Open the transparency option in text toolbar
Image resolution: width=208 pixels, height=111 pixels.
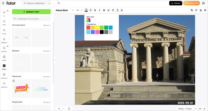click(122, 10)
